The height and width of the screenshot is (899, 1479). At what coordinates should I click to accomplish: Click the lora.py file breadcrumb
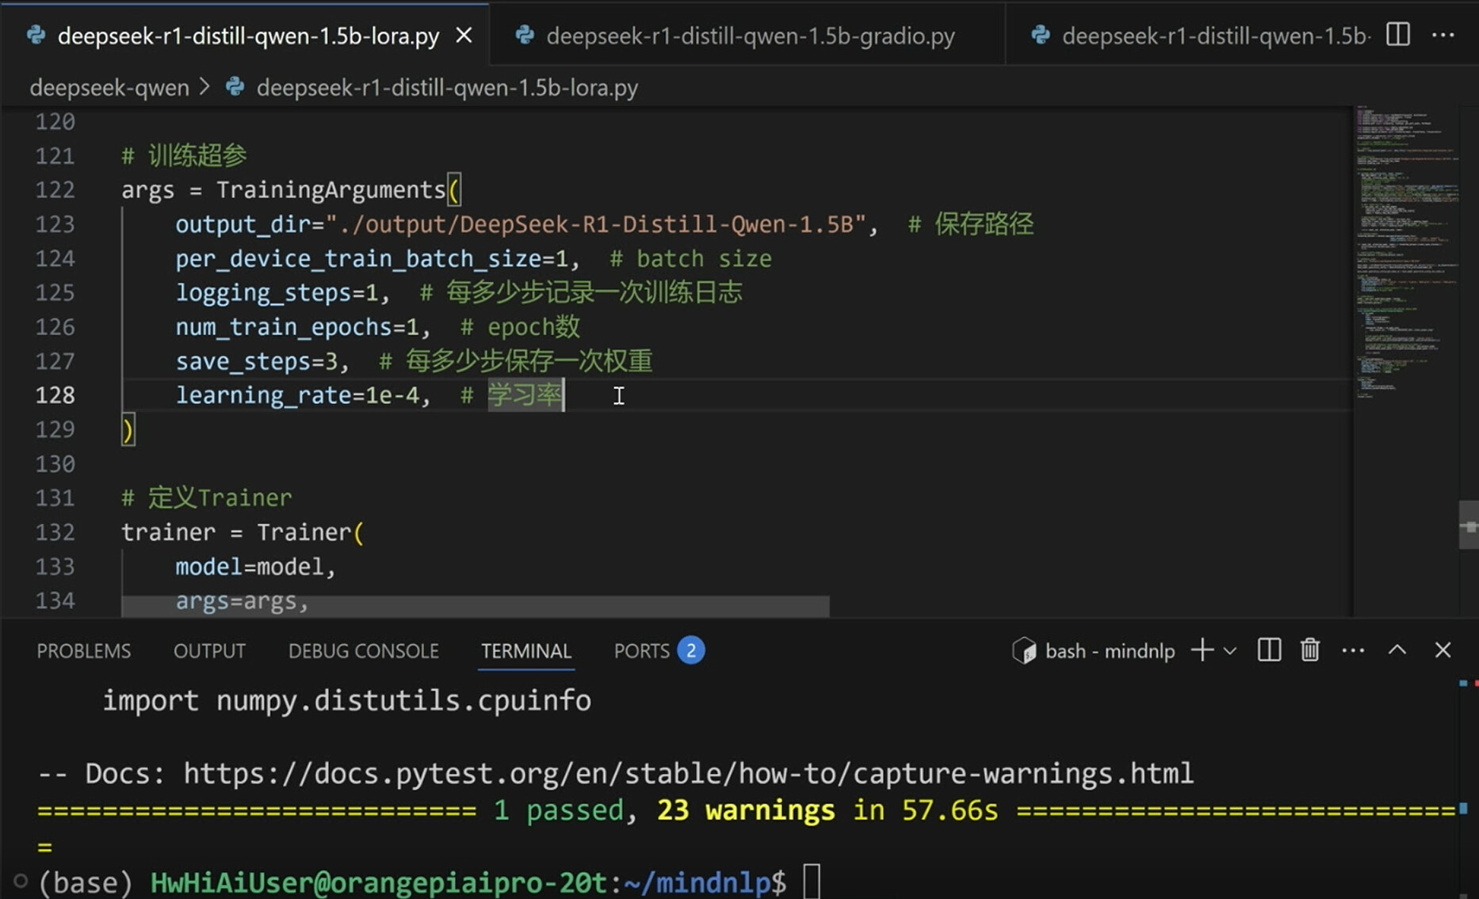pos(446,87)
